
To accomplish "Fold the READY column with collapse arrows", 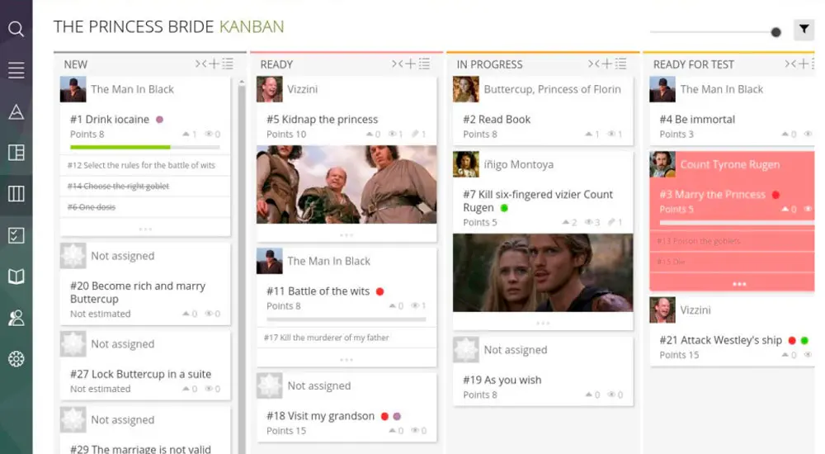I will (397, 64).
